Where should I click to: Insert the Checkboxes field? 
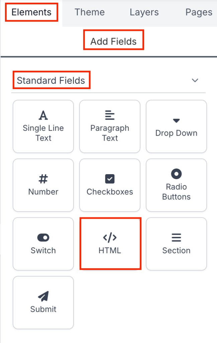click(110, 185)
